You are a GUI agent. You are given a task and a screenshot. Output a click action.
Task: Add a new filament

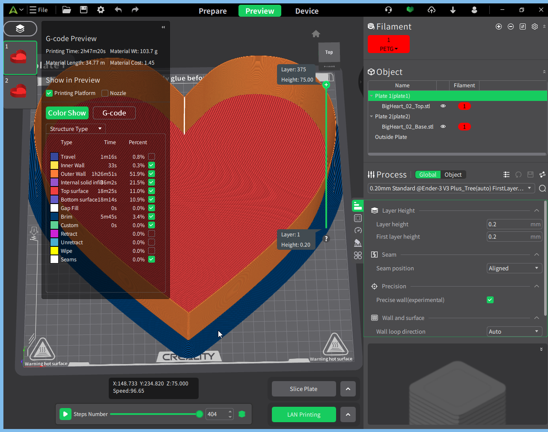[x=499, y=27]
